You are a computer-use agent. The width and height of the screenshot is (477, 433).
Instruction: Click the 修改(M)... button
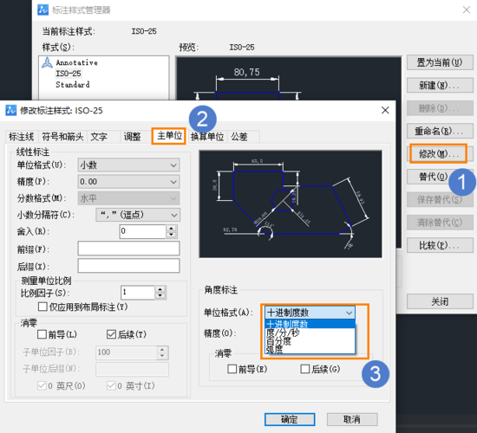pos(438,154)
